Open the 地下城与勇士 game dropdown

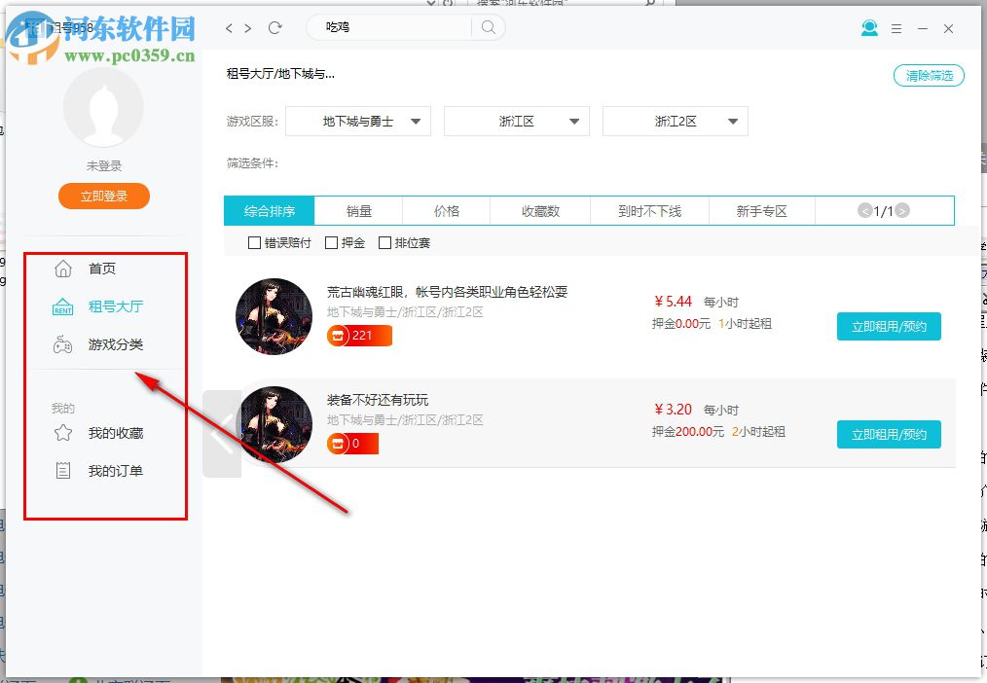357,121
